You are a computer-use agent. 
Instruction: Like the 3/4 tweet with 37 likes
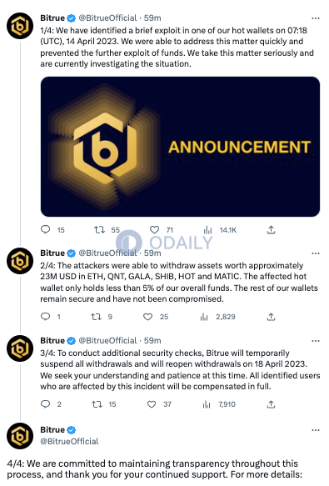(x=152, y=404)
